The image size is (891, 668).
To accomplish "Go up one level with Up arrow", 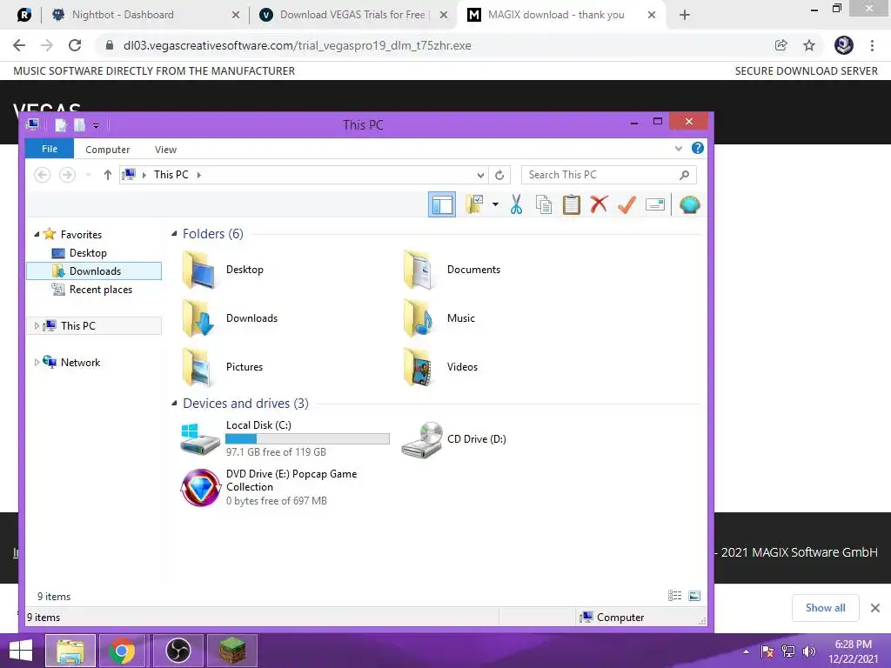I will [x=107, y=175].
